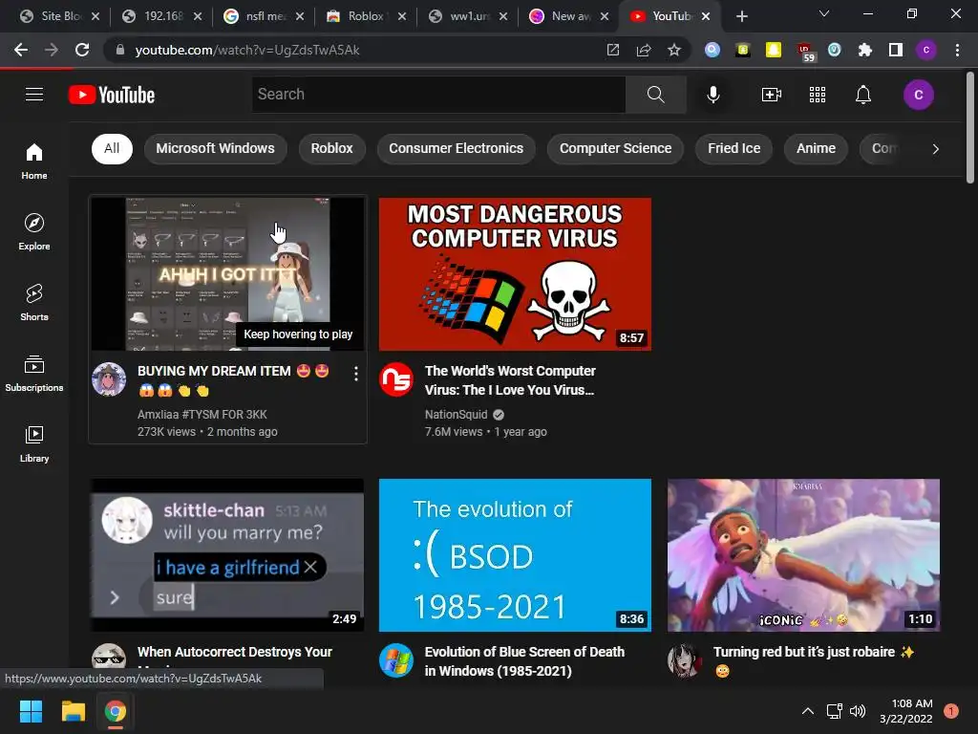Viewport: 978px width, 734px height.
Task: Select the All filter chip
Action: (x=112, y=148)
